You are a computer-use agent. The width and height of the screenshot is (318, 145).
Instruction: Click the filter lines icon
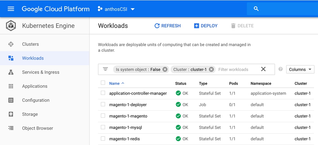(105, 69)
